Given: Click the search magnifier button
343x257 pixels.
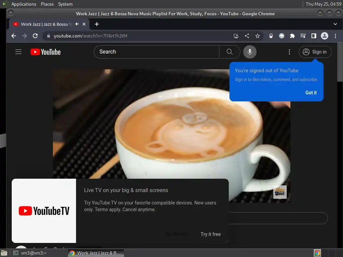Looking at the screenshot, I should [229, 52].
